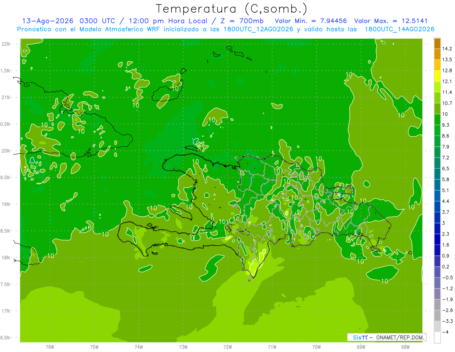The height and width of the screenshot is (352, 455).
Task: Click the "73W" longitude axis label
Action: pos(183,347)
